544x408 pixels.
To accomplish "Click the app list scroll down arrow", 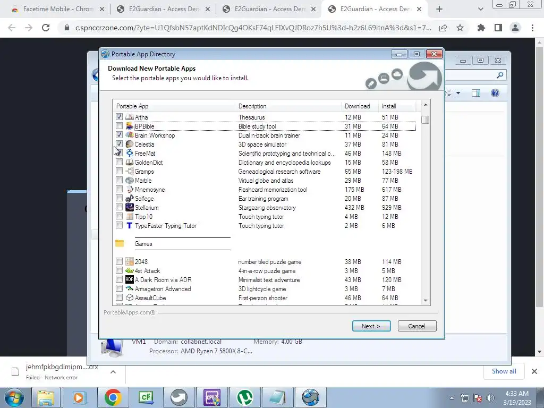I will click(426, 301).
